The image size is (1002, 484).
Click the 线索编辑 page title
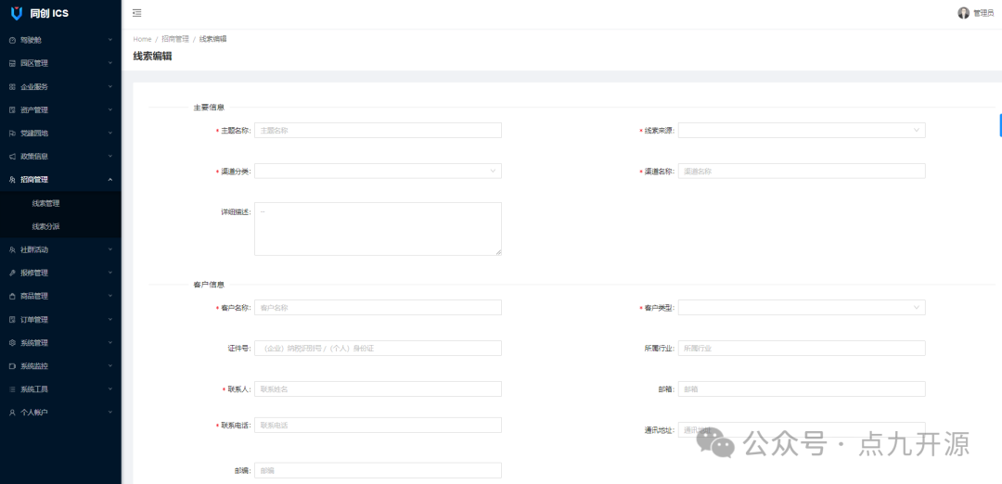tap(152, 57)
